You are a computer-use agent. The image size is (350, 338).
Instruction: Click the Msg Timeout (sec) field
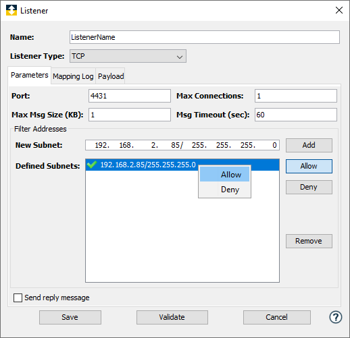(296, 115)
